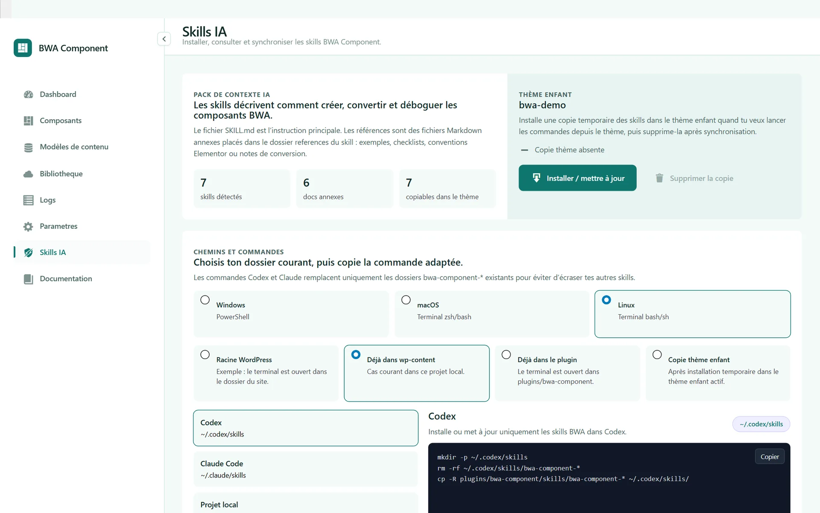Click the download icon on Installer button
820x513 pixels.
click(x=536, y=178)
